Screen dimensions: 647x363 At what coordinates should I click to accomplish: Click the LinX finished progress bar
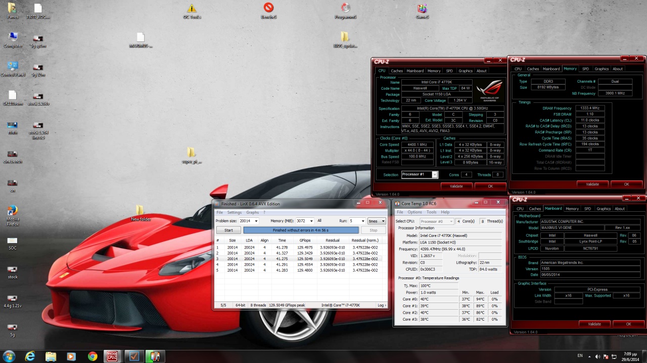[301, 230]
